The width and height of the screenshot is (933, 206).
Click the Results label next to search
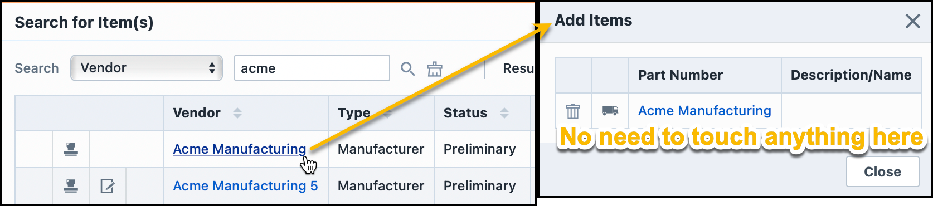518,68
